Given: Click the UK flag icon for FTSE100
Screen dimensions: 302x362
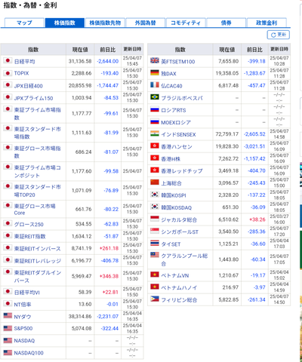Looking at the screenshot, I should (155, 60).
